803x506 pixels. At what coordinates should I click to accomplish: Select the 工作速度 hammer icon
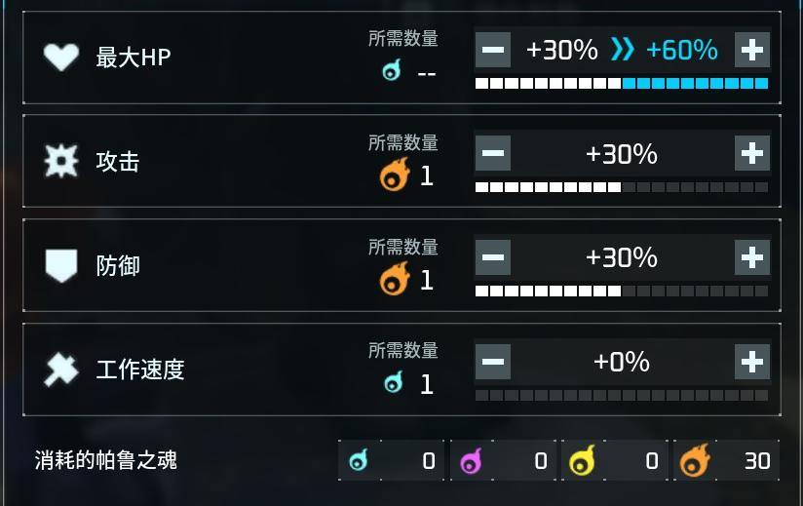(60, 370)
